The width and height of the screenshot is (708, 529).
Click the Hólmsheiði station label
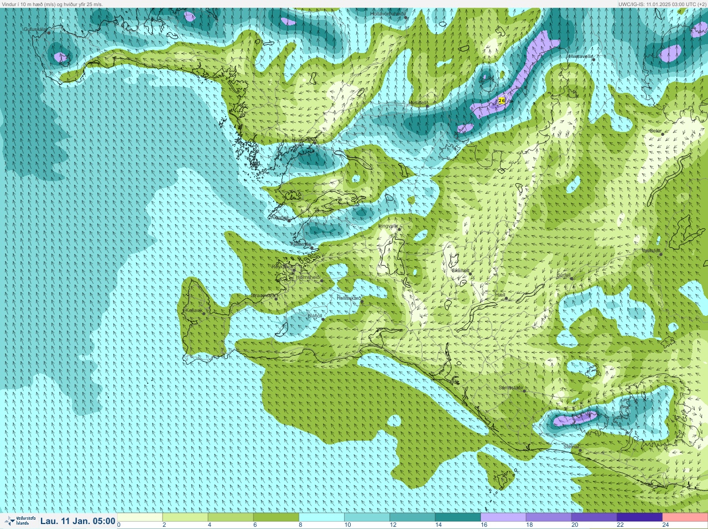308,277
